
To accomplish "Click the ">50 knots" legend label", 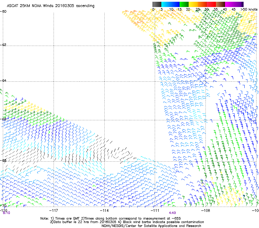I will coord(249,9).
